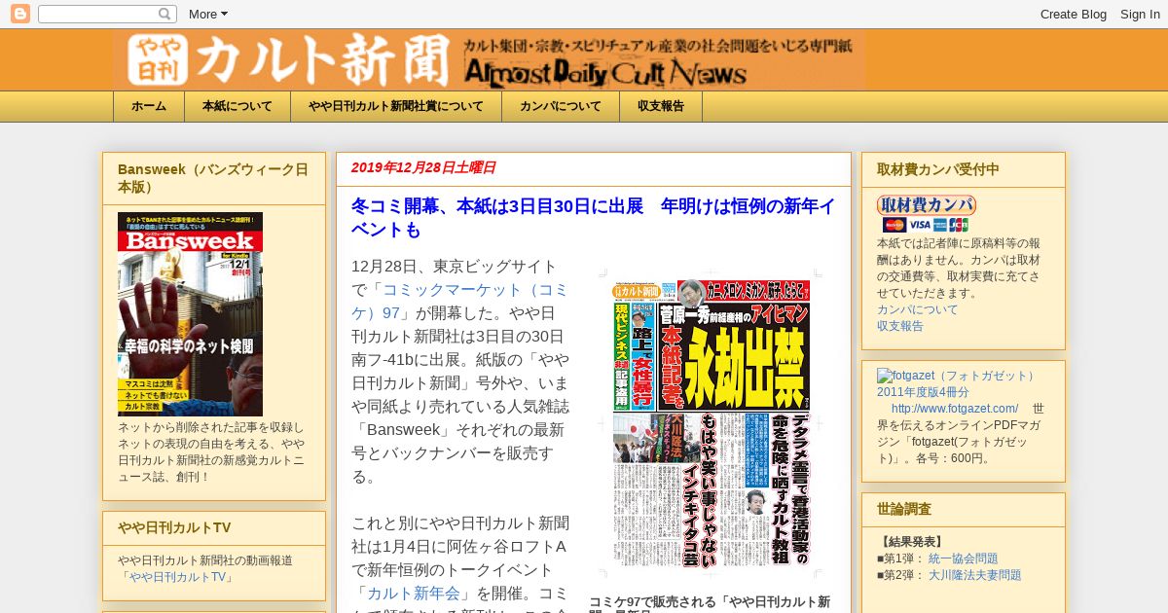Open the Create Blog link
The height and width of the screenshot is (613, 1168).
(1074, 14)
